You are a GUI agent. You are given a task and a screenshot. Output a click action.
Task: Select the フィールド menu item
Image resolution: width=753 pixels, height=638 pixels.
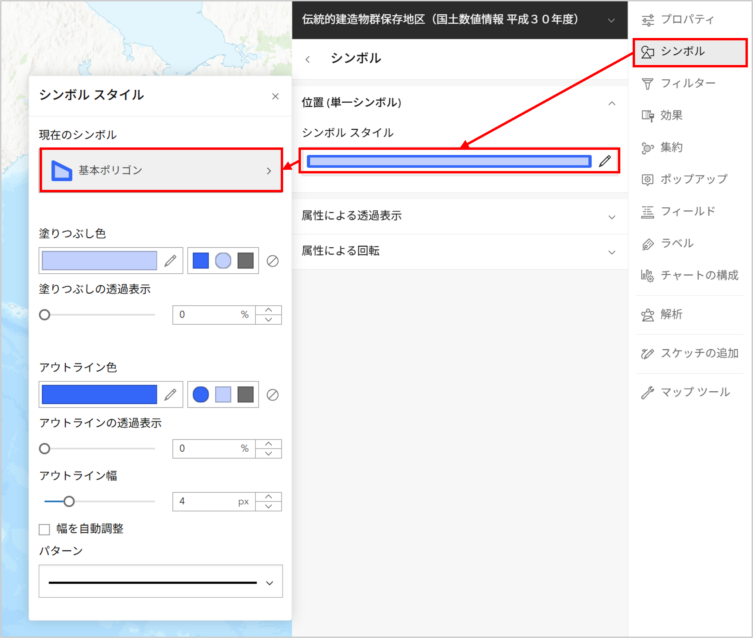coord(688,211)
